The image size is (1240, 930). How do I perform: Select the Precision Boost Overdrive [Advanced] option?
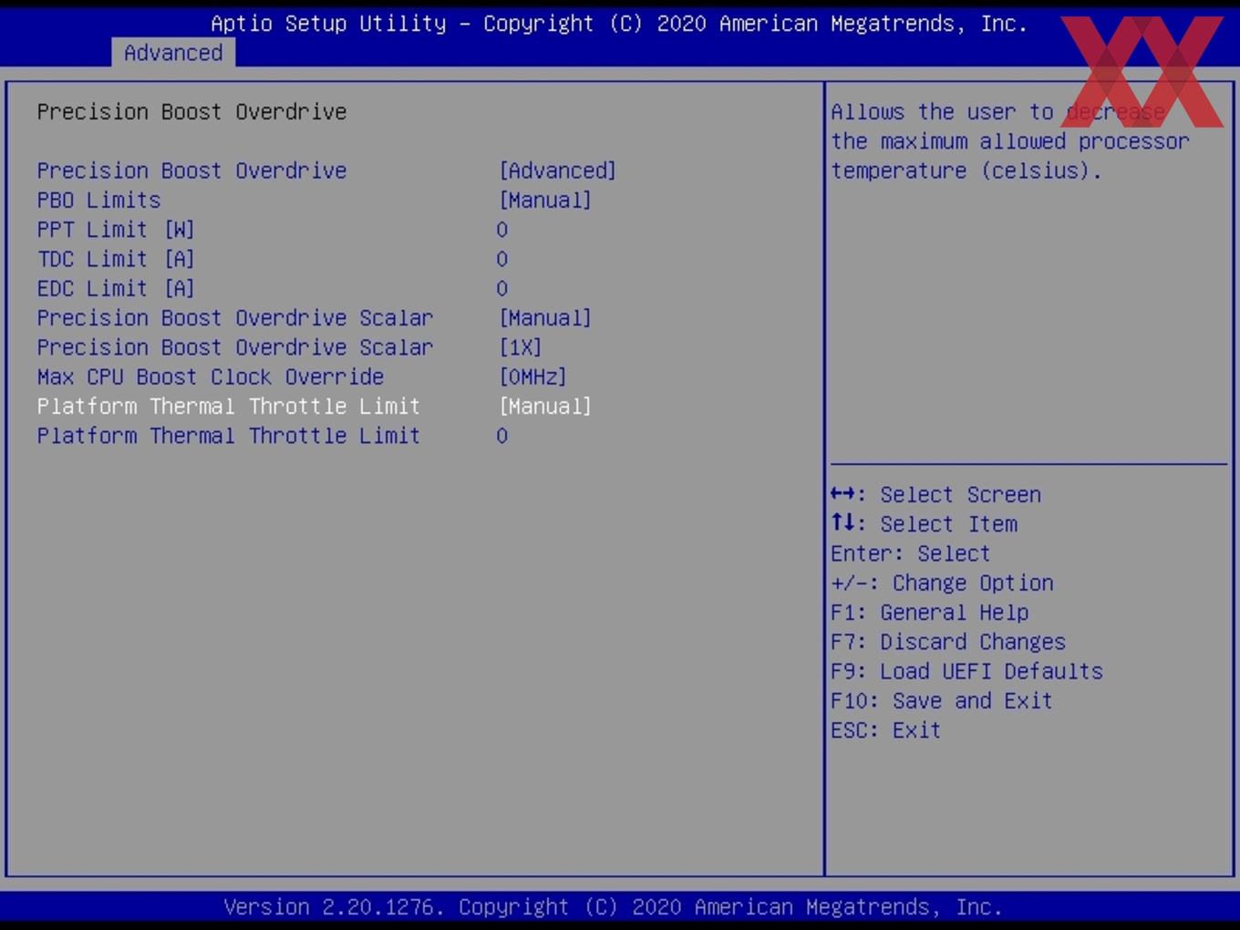[x=557, y=170]
